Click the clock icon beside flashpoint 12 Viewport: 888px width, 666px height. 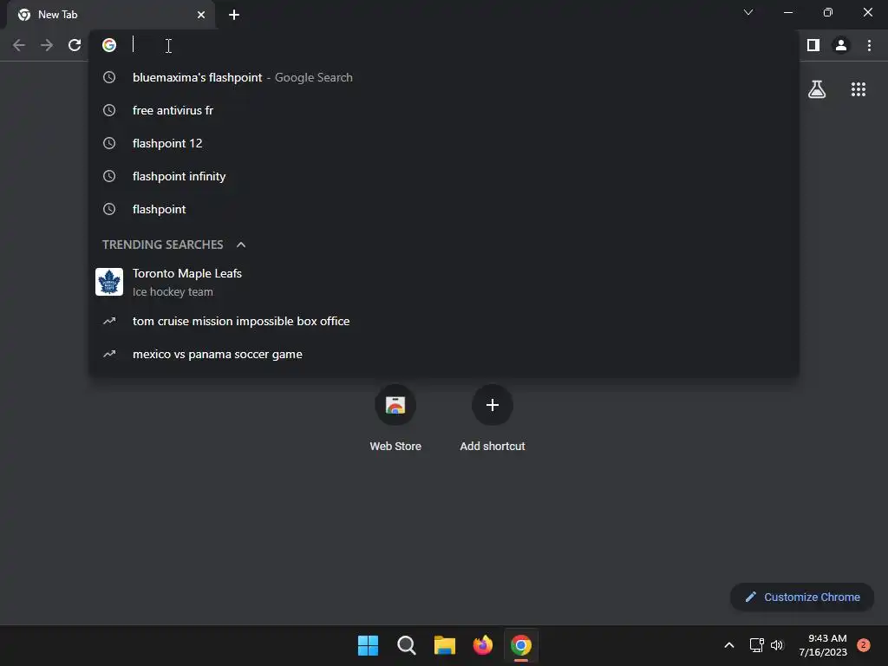click(109, 143)
